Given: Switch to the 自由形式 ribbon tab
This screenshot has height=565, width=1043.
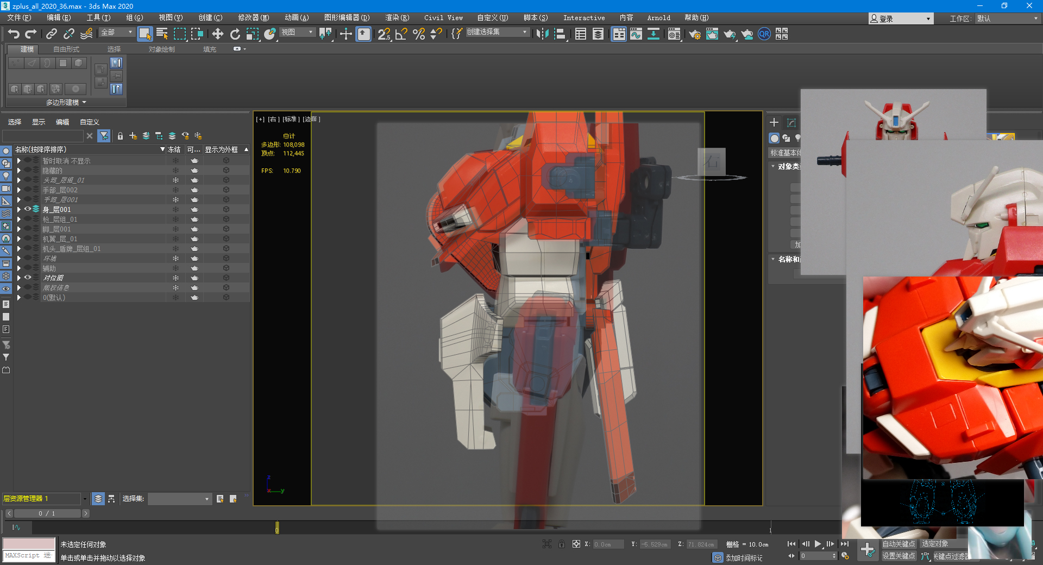Looking at the screenshot, I should 66,49.
